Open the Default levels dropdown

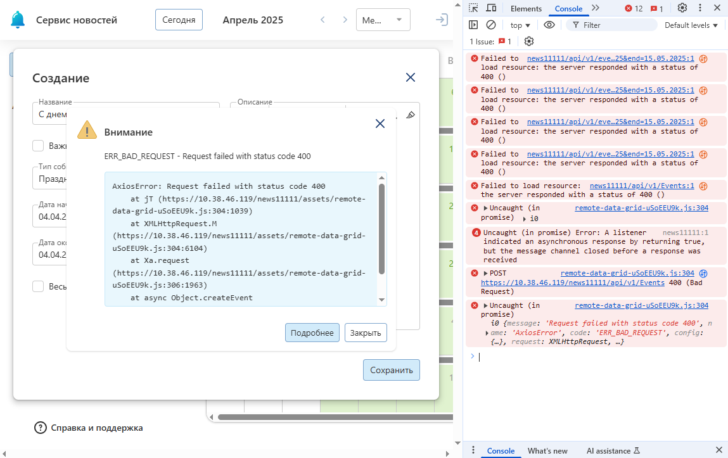pyautogui.click(x=691, y=25)
